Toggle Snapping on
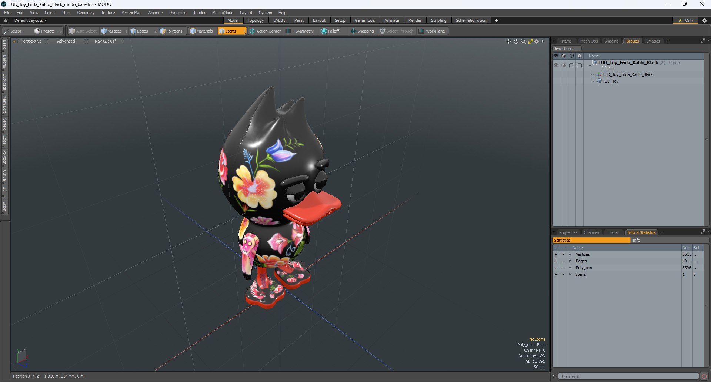 coord(362,31)
